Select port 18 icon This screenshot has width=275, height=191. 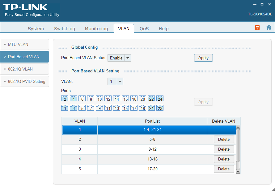point(134,99)
